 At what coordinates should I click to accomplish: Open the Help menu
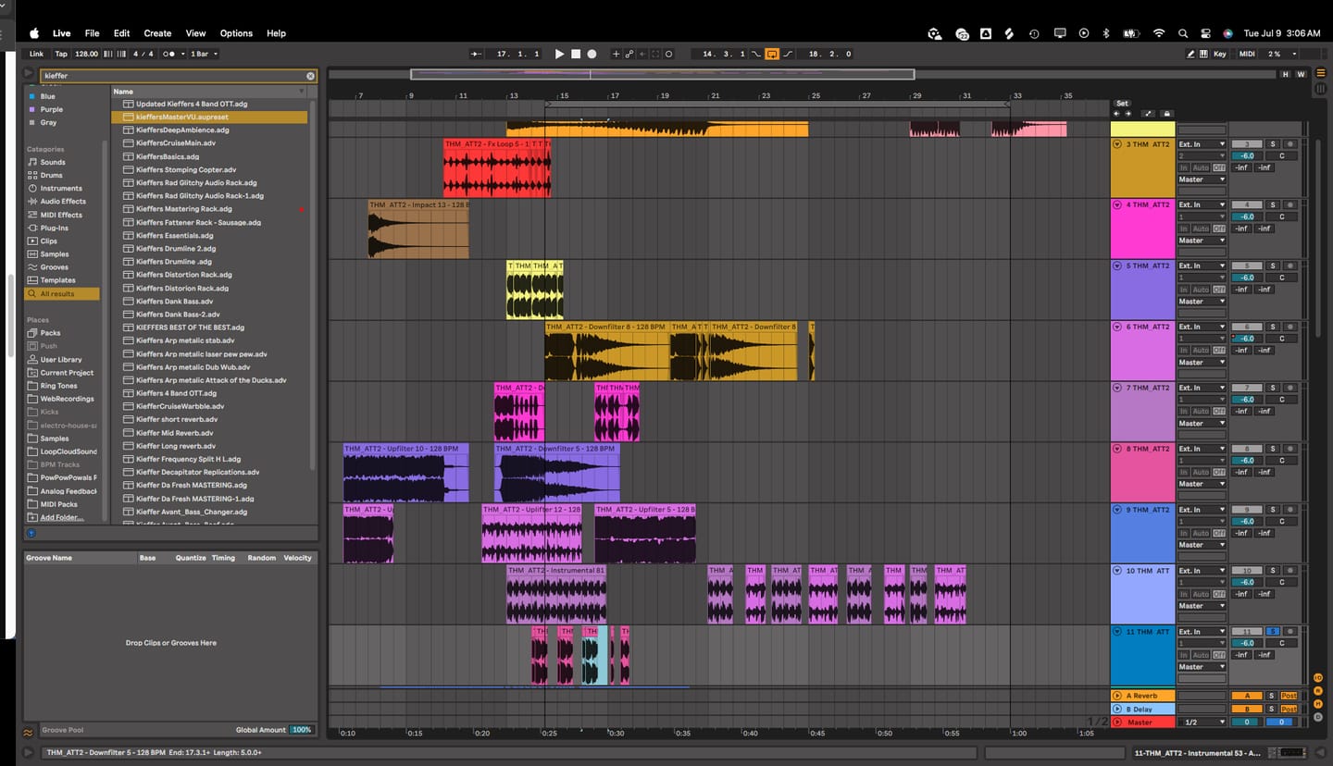pos(276,33)
